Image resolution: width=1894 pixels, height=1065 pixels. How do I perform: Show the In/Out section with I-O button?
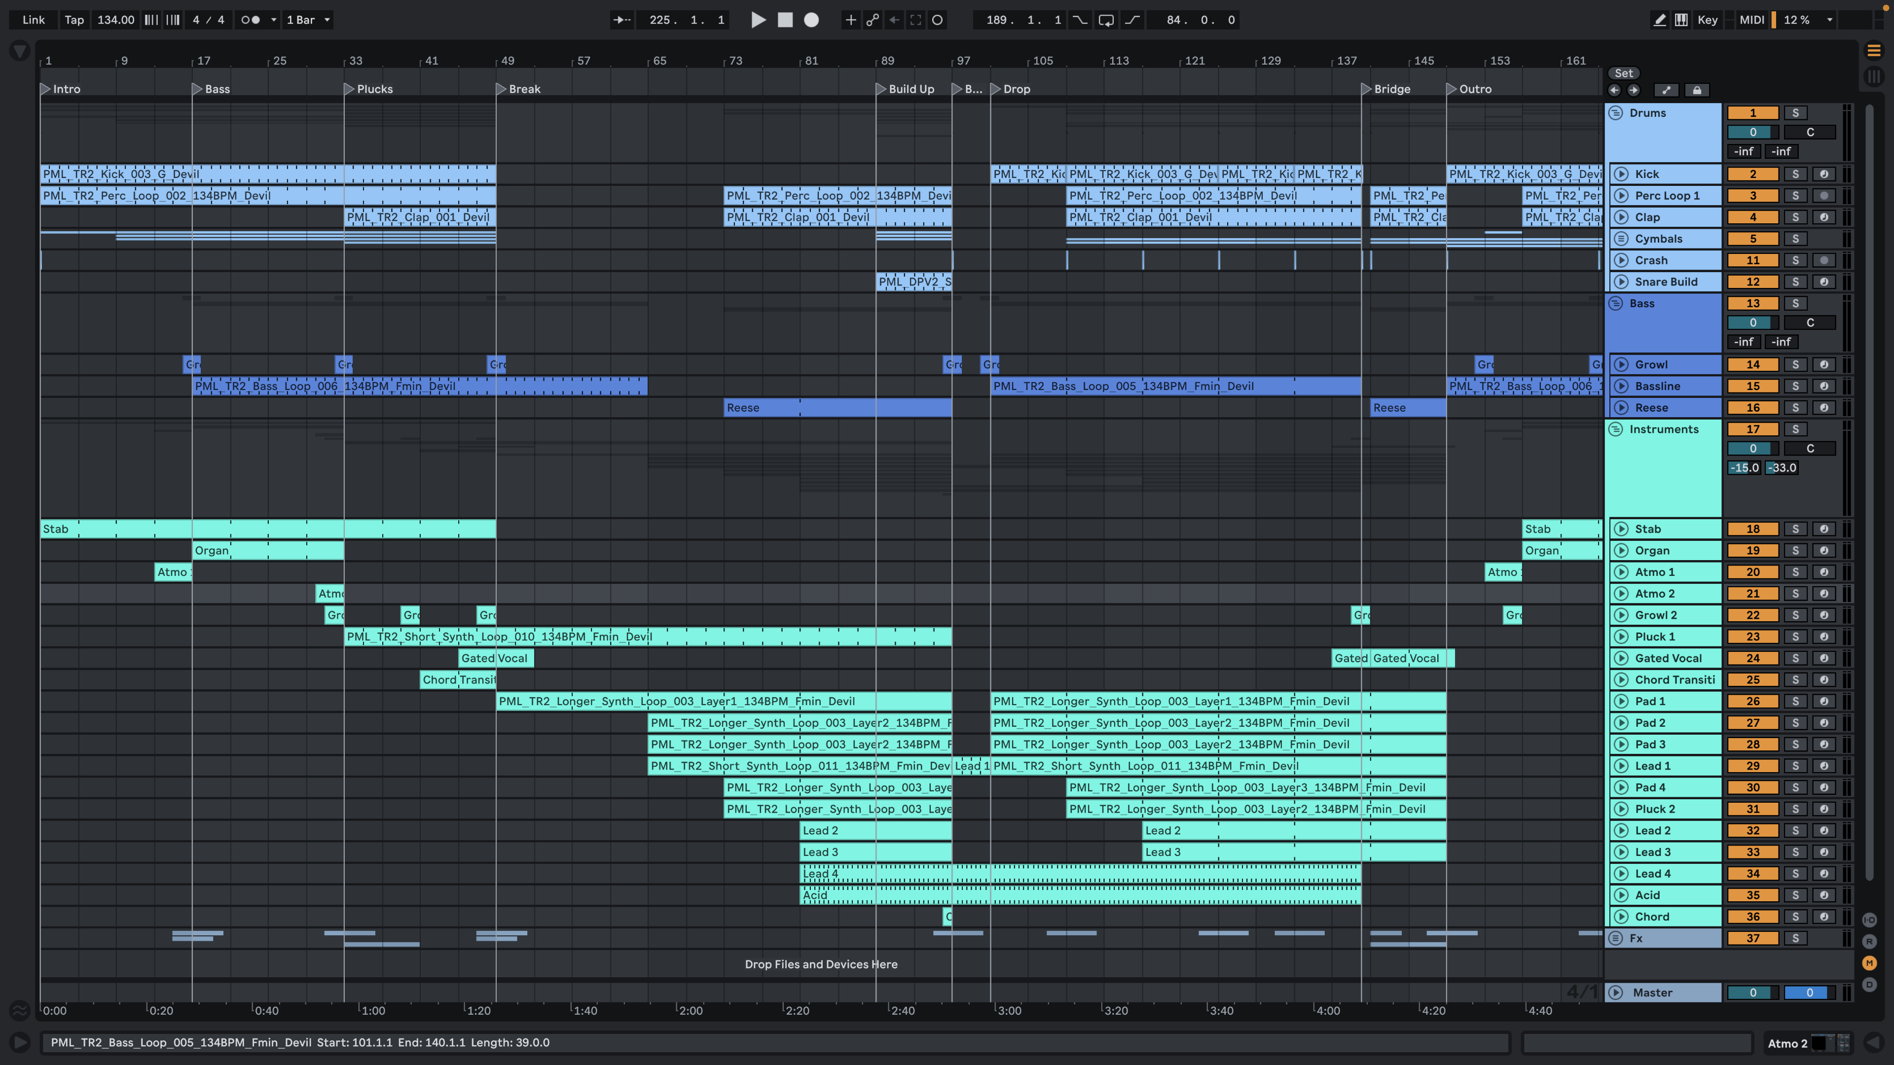1870,920
